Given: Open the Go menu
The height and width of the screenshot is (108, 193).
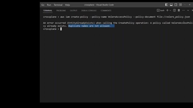Looking at the screenshot, I should pos(43,5).
